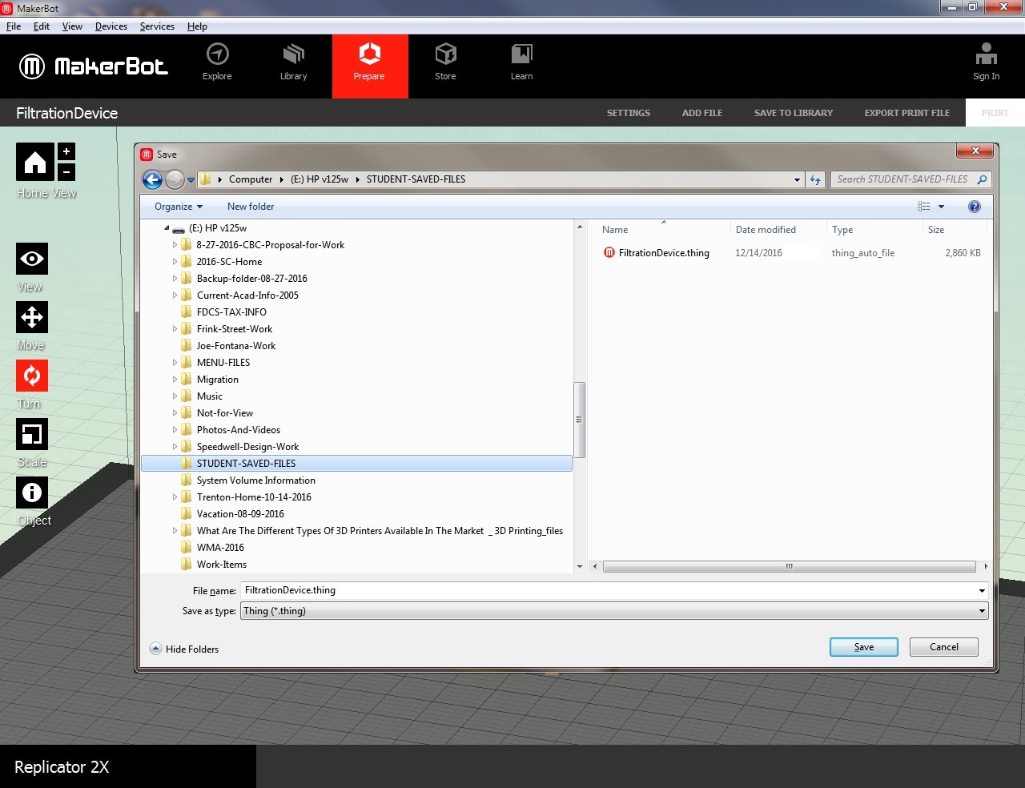Screen dimensions: 1025x788
Task: Select FiltrationDevice.thing file icon
Action: (609, 253)
